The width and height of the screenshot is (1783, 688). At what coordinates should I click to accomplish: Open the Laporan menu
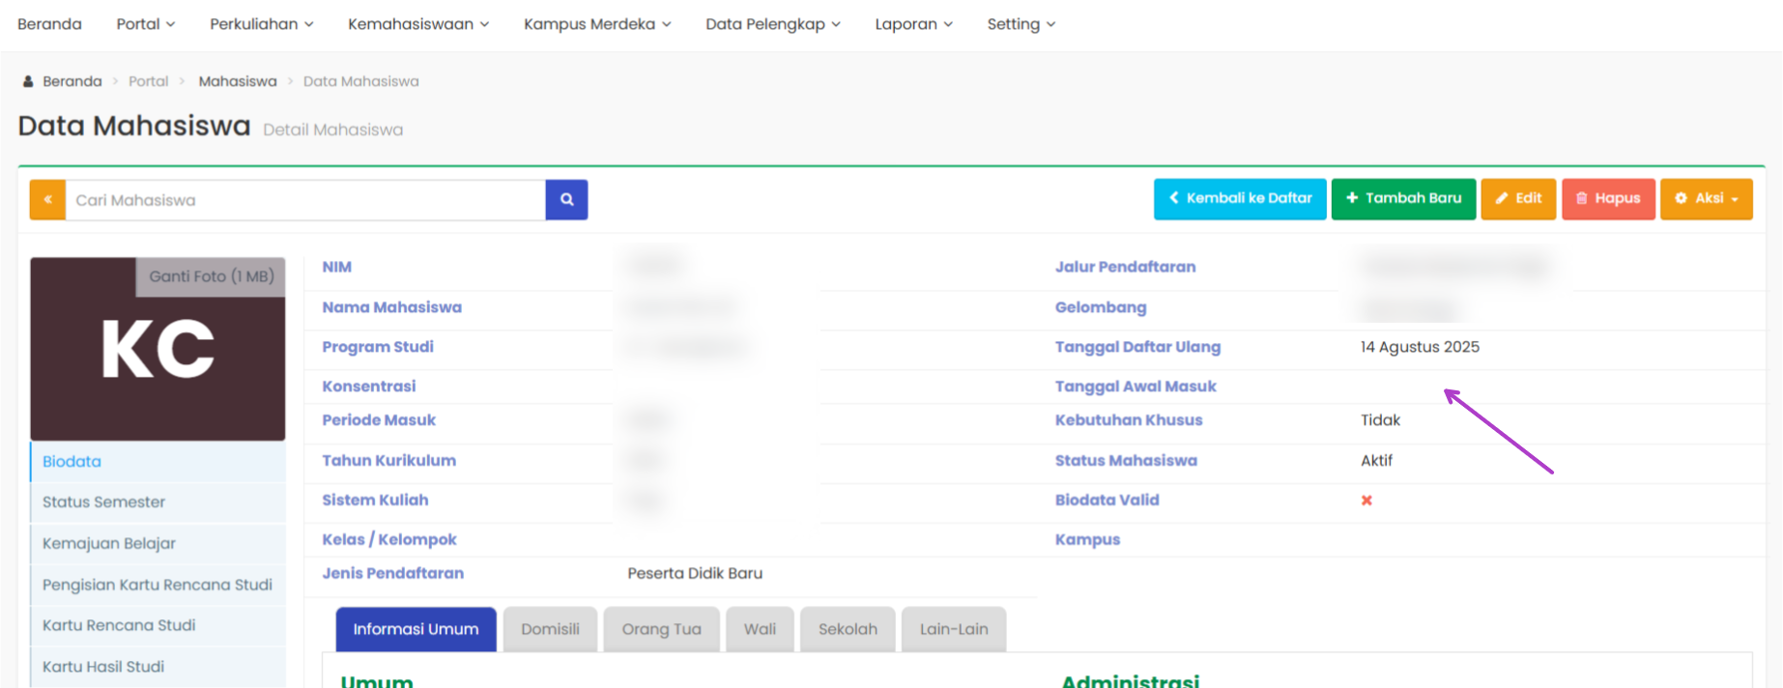click(x=913, y=24)
